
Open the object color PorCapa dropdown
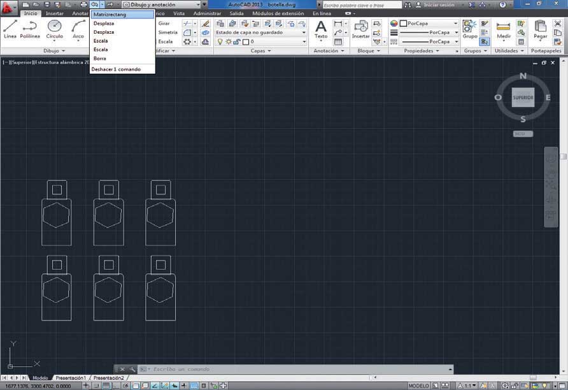[429, 23]
